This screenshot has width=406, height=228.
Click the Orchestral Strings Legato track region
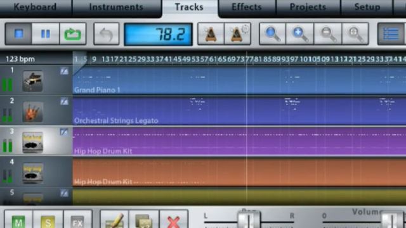coord(239,111)
